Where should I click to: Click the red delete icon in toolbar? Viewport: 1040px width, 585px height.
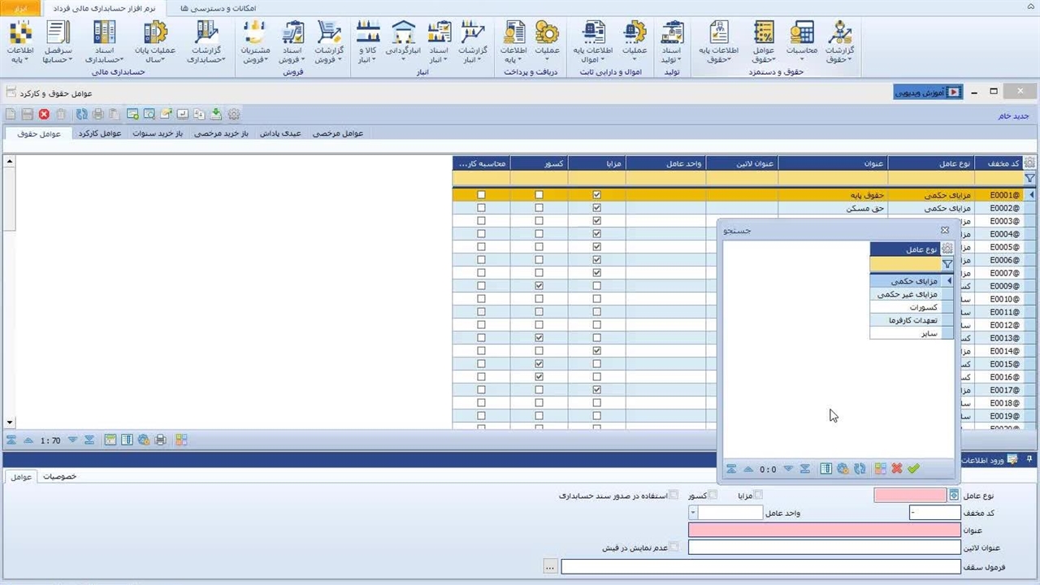(x=44, y=115)
